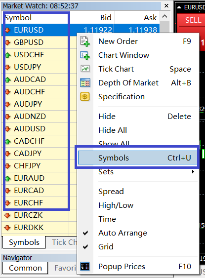Open Symbols (Ctrl+U) menu entry
The width and height of the screenshot is (205, 278).
[138, 158]
